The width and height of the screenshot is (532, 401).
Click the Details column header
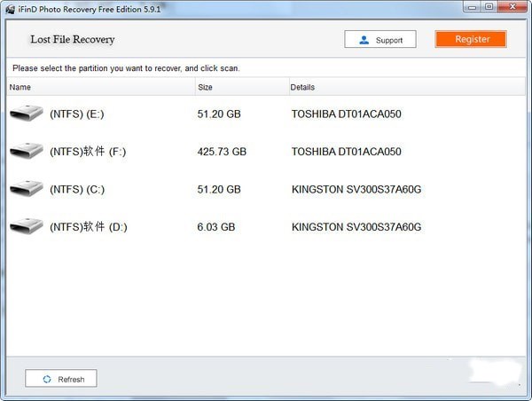pyautogui.click(x=407, y=87)
